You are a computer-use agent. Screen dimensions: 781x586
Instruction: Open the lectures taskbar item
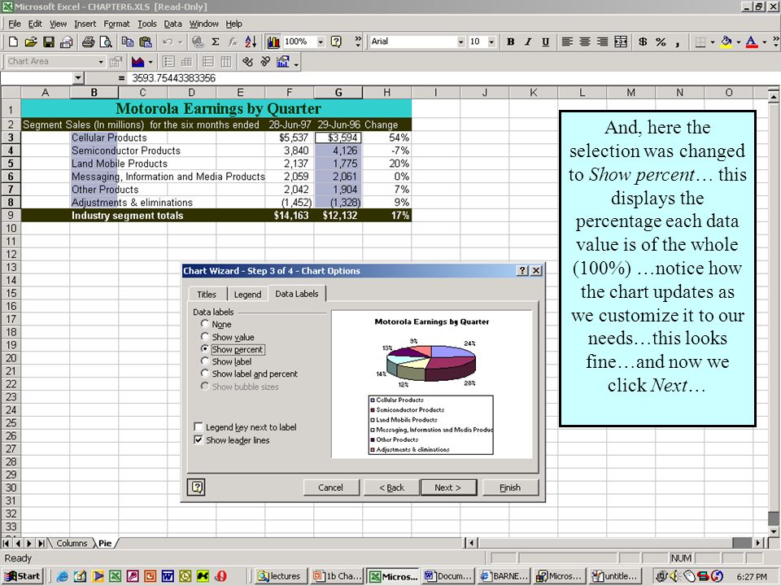[x=280, y=576]
